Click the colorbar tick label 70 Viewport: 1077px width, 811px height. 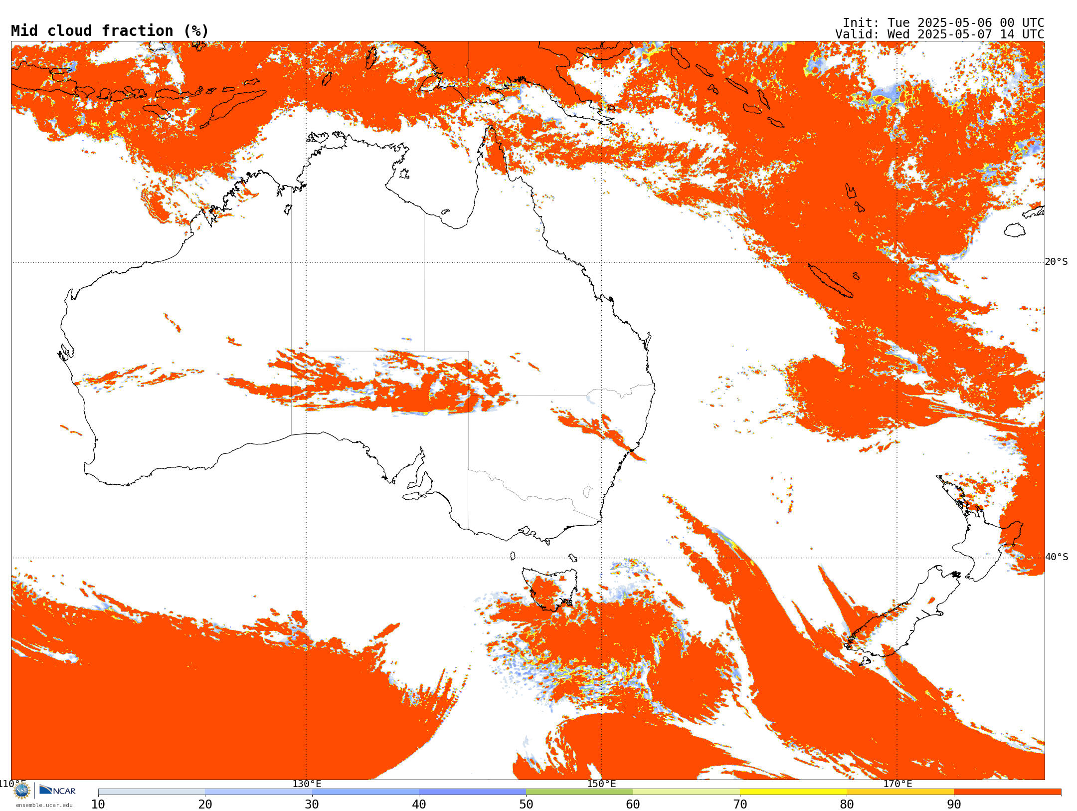(x=740, y=805)
